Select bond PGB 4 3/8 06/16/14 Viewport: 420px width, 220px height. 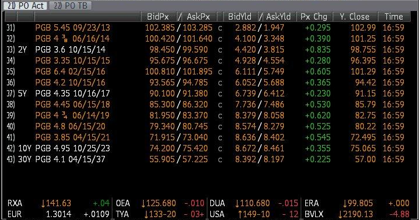click(x=72, y=39)
